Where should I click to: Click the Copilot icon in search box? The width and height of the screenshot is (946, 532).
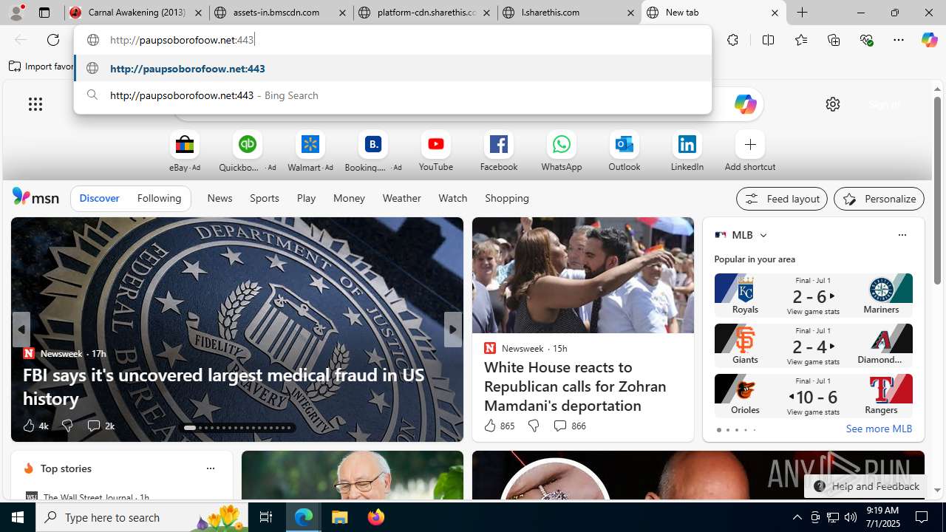pos(745,104)
